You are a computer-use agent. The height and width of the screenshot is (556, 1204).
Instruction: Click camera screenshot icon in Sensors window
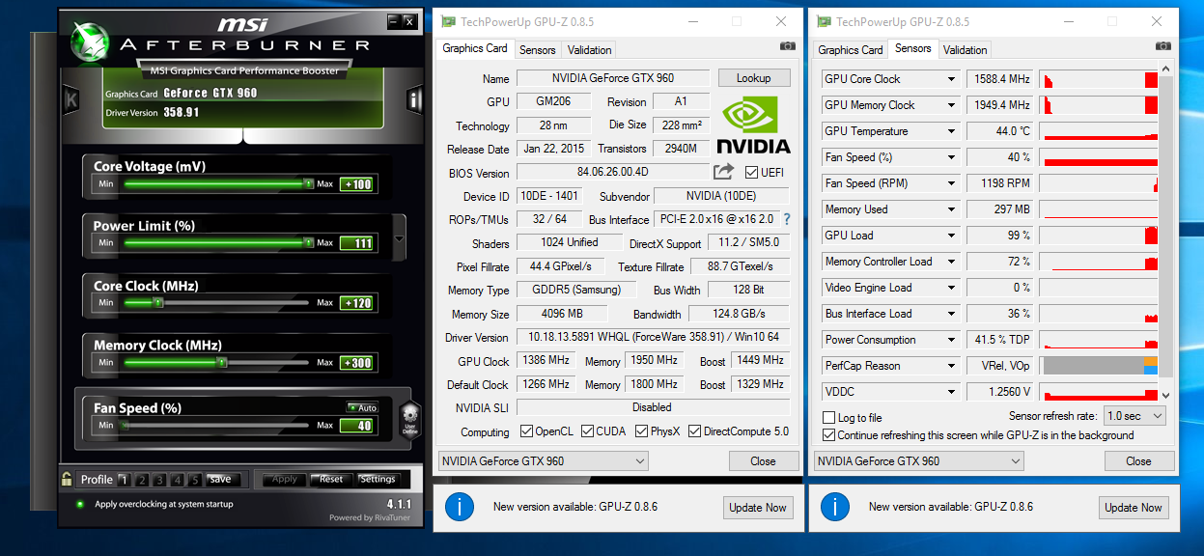tap(1162, 45)
